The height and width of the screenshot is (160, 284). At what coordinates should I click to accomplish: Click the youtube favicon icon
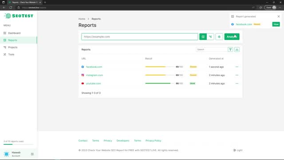[x=83, y=84]
